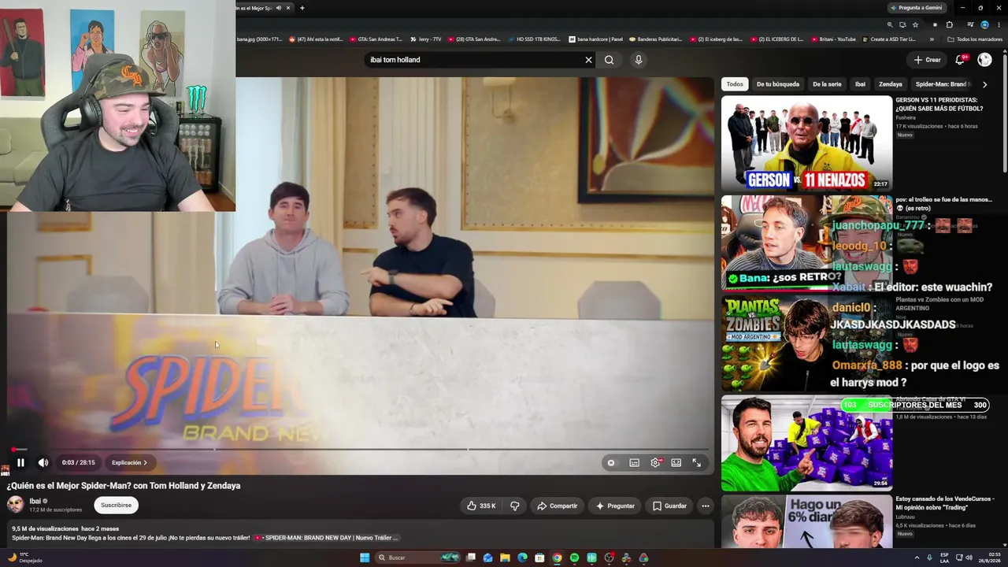Mute the browser tab via speaker icon
Image resolution: width=1008 pixels, height=567 pixels.
(x=279, y=8)
